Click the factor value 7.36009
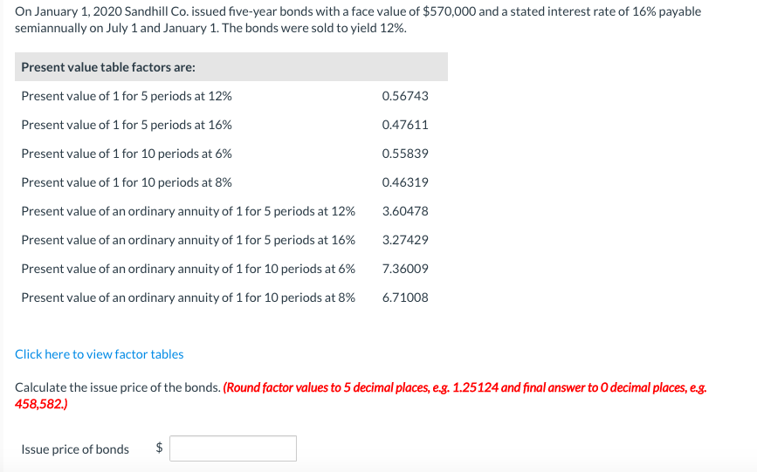 click(x=405, y=269)
